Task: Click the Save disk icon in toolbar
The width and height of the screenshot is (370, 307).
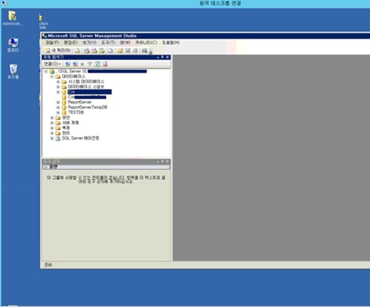Action: click(x=128, y=50)
